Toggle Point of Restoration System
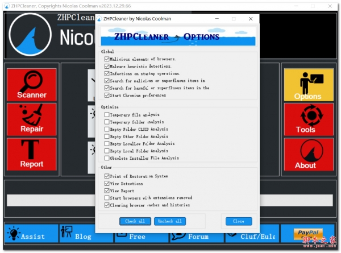This screenshot has width=341, height=253. 107,176
